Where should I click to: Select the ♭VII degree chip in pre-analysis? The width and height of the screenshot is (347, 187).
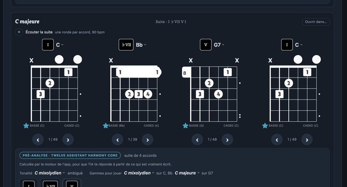click(x=50, y=184)
